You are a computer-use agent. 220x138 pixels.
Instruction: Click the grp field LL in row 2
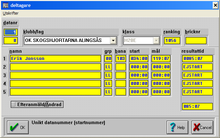108,67
